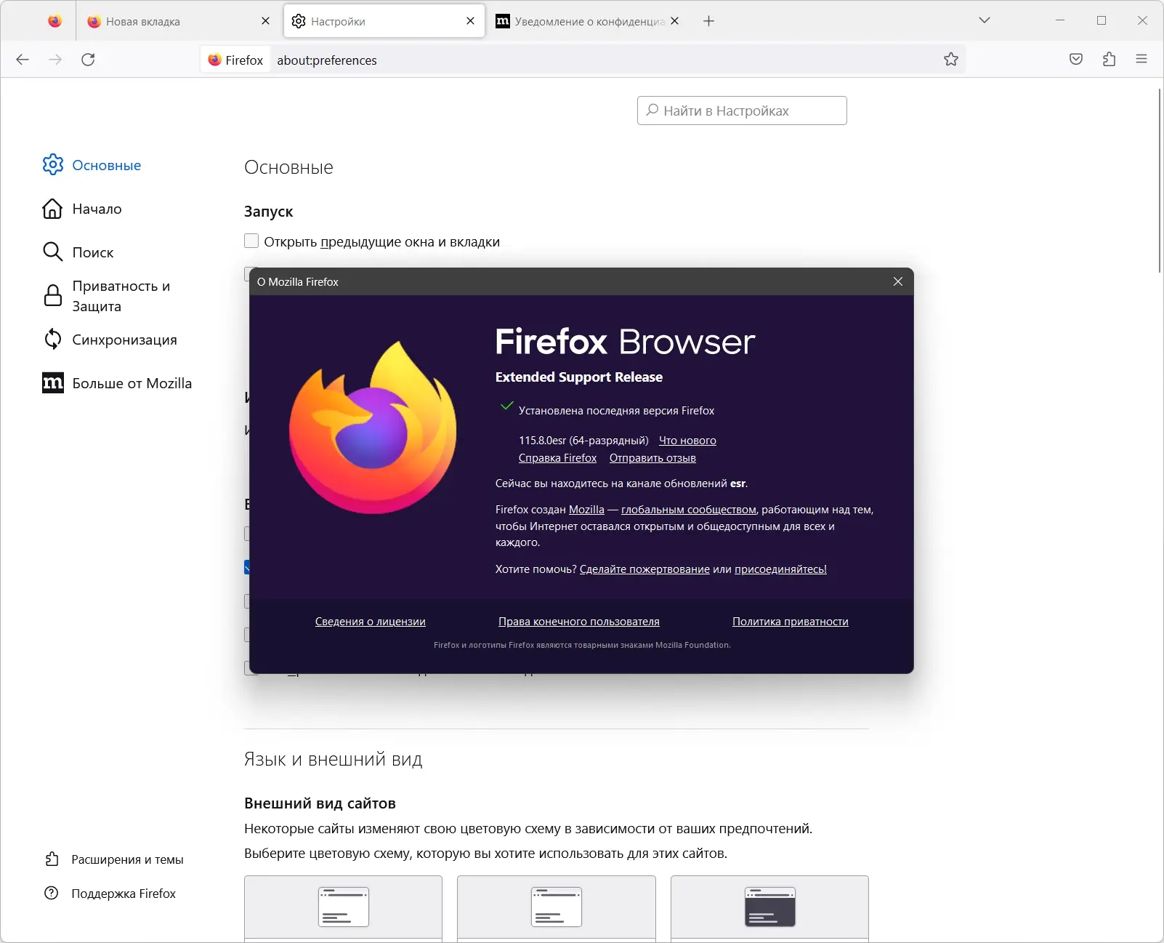Choose the dark color scheme swatch
This screenshot has width=1164, height=943.
coord(770,907)
